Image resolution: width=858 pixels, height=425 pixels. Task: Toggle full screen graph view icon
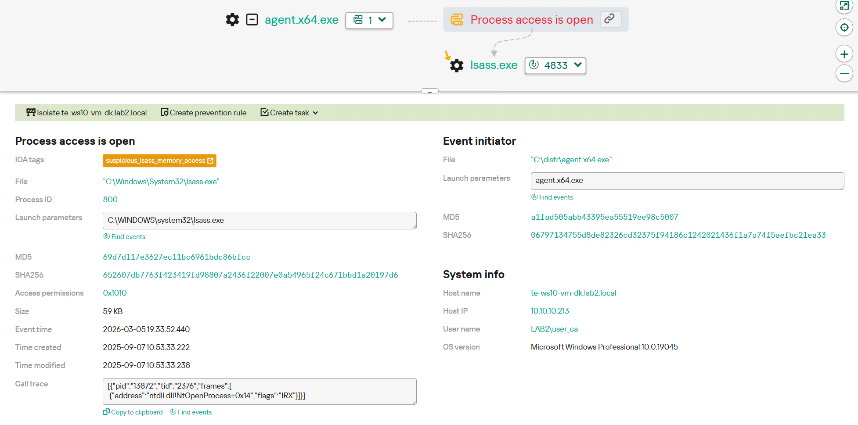pyautogui.click(x=844, y=6)
